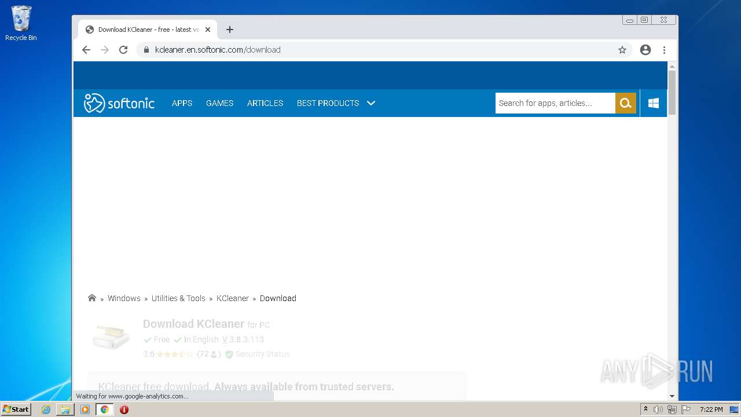The width and height of the screenshot is (741, 417).
Task: Open the Chrome three-dot menu
Action: 665,50
